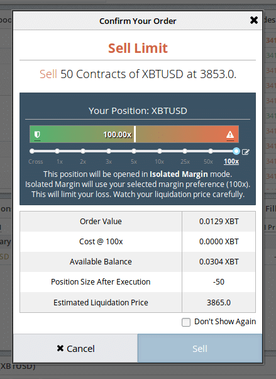Confirm order with the Sell button
This screenshot has height=379, width=276.
point(200,348)
